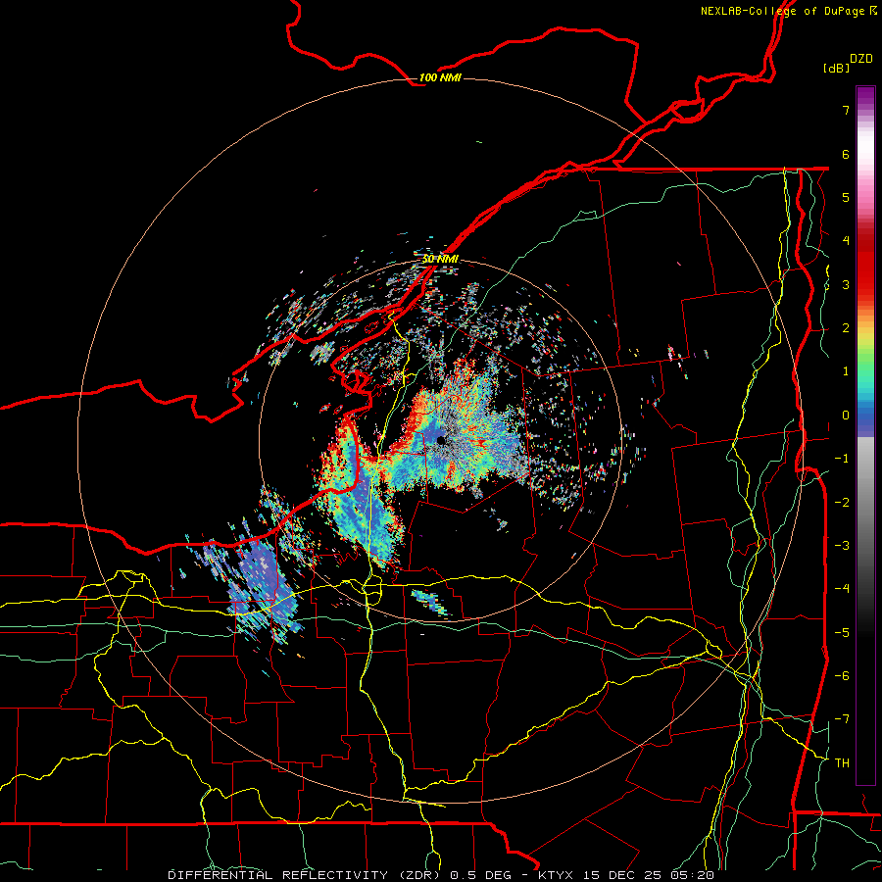Click the 4 value on the color scale

(846, 241)
